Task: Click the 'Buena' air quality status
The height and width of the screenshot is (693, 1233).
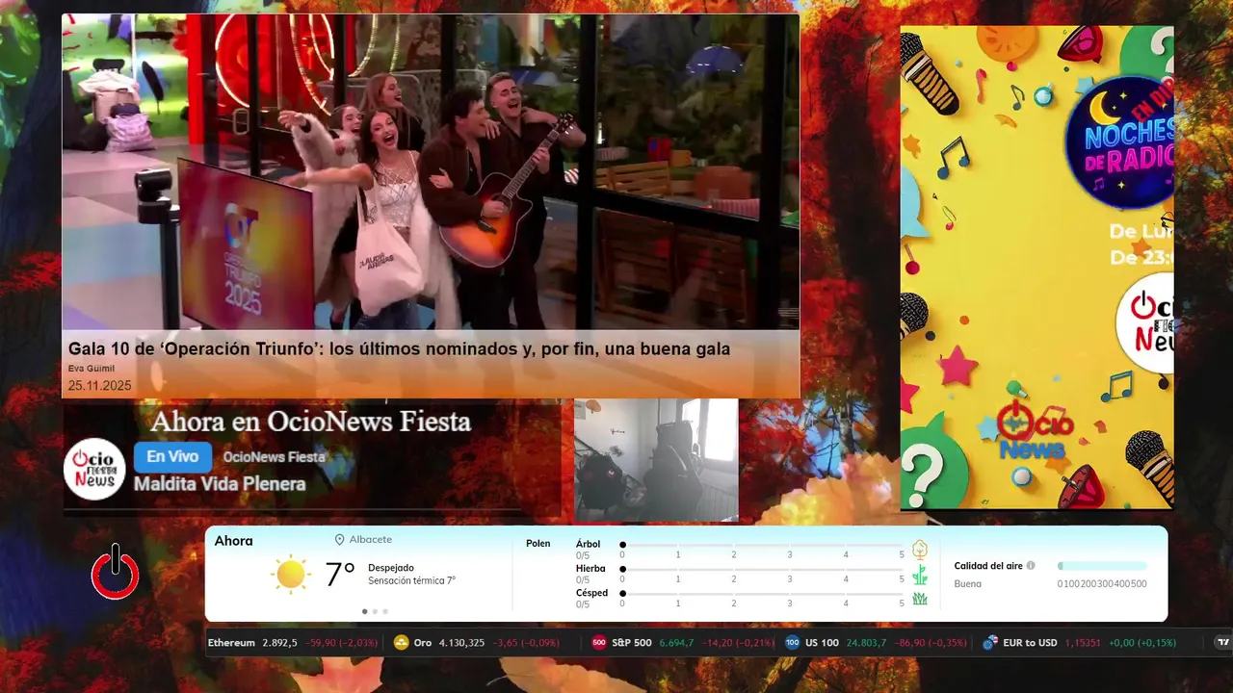Action: [968, 584]
